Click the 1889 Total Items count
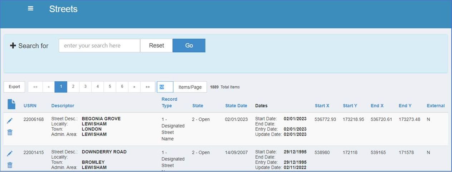452x172 pixels. click(225, 87)
